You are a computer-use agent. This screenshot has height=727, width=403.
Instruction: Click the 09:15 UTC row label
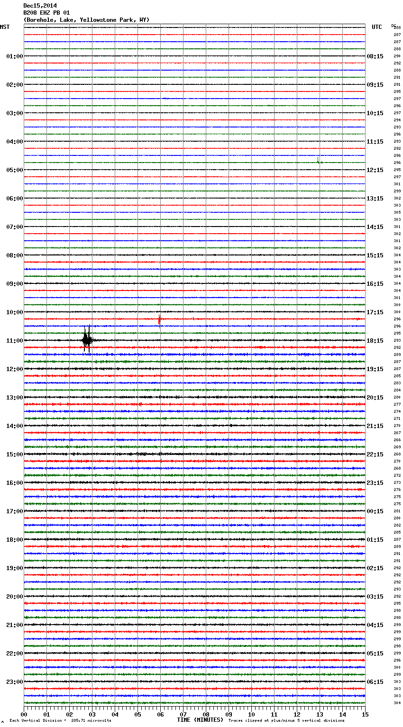pos(375,85)
